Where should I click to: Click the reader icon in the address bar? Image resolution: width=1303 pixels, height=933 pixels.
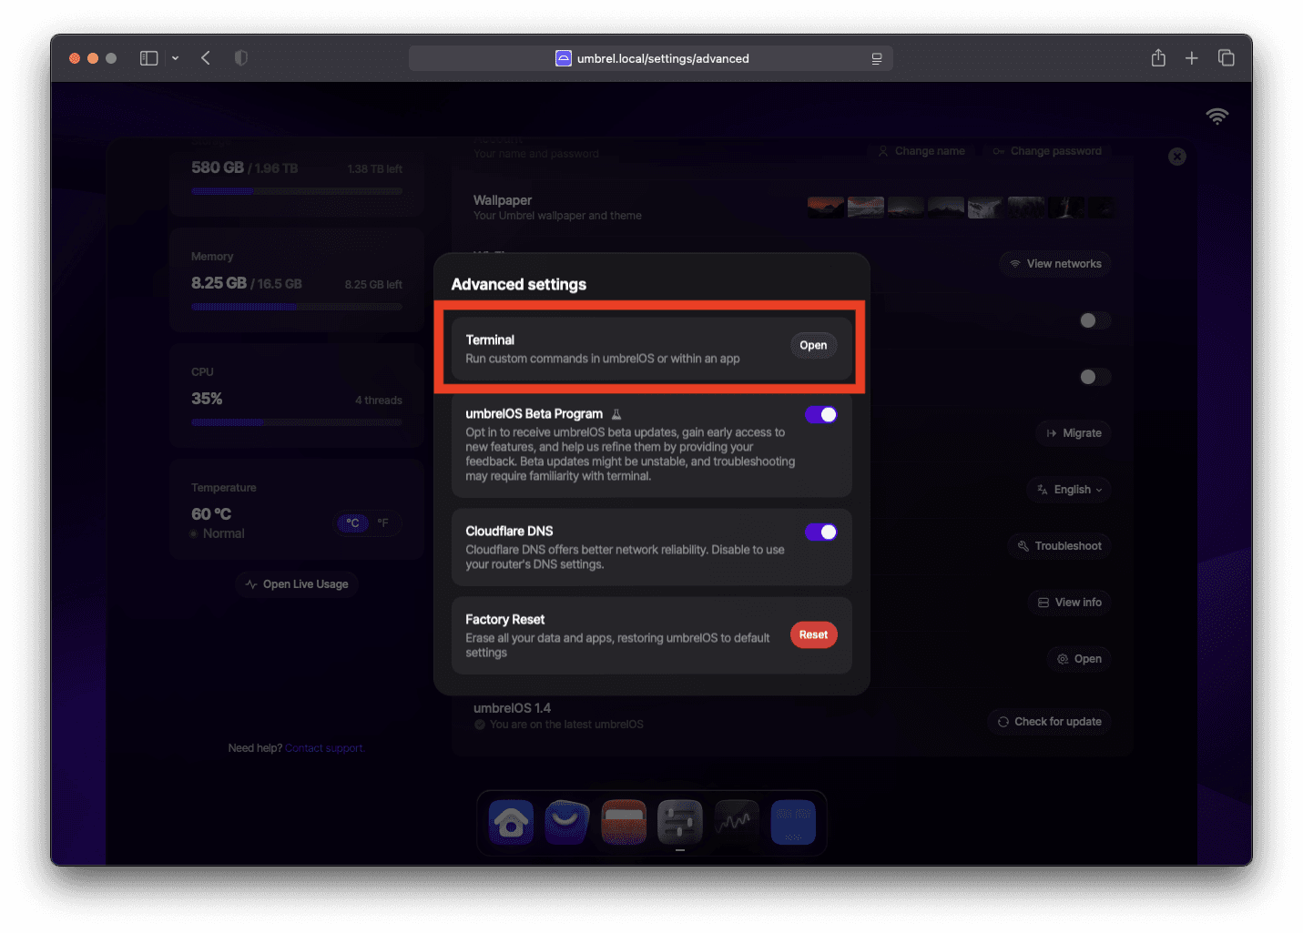(x=877, y=58)
